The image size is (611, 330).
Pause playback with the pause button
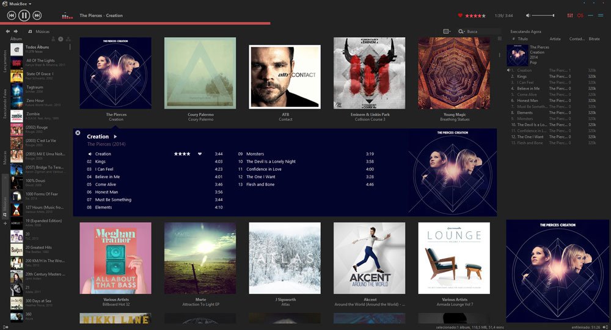click(x=24, y=16)
